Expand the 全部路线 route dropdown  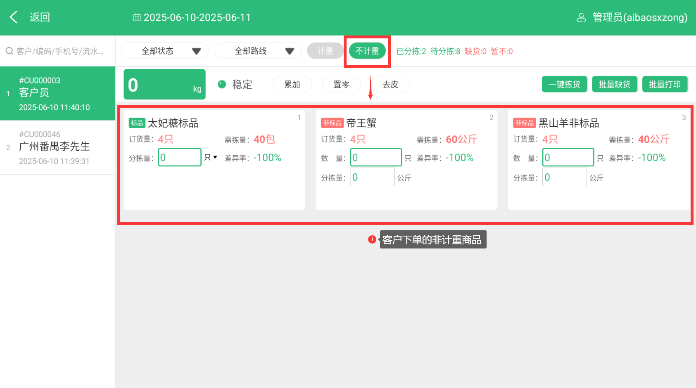click(258, 51)
